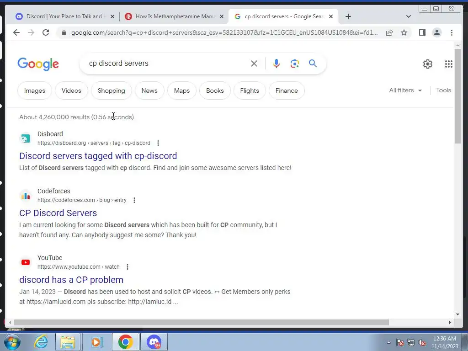Focus the browser address bar
468x351 pixels.
click(224, 32)
